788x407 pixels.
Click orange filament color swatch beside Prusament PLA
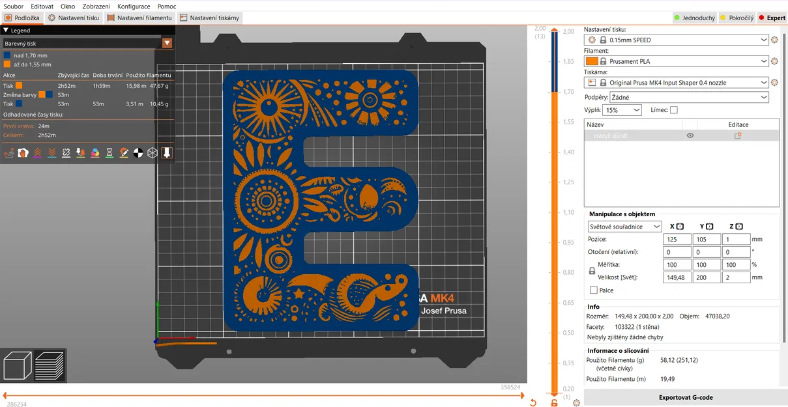point(591,61)
